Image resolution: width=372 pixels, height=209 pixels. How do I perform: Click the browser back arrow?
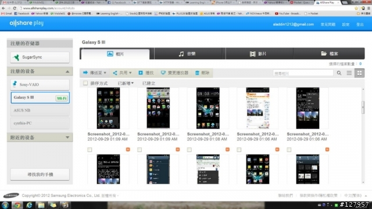tap(3, 8)
